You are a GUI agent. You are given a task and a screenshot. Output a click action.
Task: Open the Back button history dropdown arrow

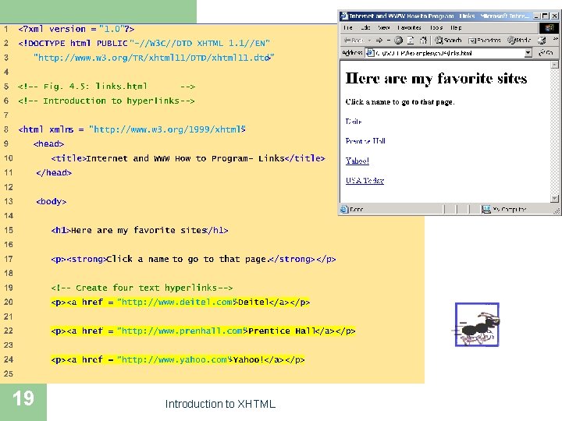(369, 41)
